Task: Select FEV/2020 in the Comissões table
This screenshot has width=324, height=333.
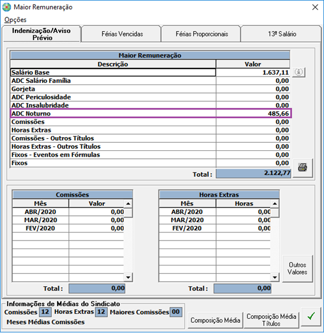Action: point(41,228)
